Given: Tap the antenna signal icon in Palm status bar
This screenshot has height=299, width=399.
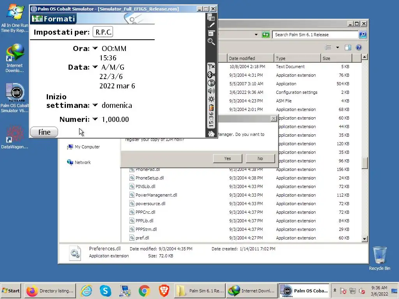Looking at the screenshot, I should click(211, 67).
